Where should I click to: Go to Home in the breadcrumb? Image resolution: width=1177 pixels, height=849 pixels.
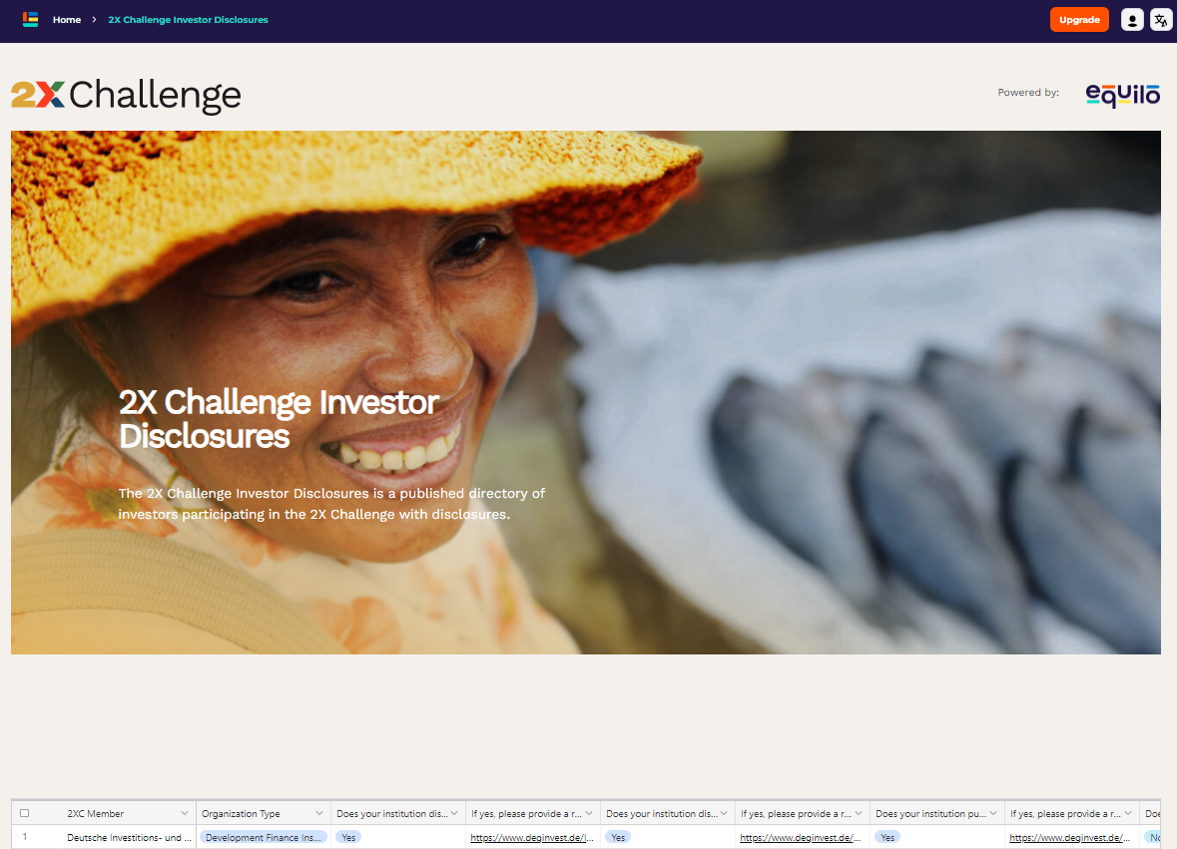point(67,20)
